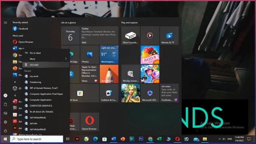Open the Movies & TV tile

tap(169, 36)
